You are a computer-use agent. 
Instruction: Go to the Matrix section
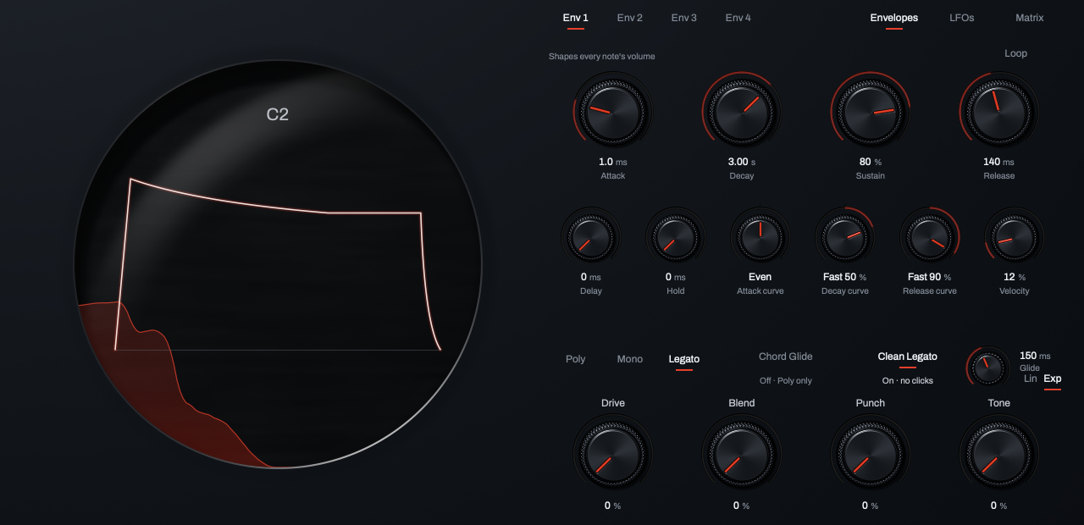tap(1030, 18)
